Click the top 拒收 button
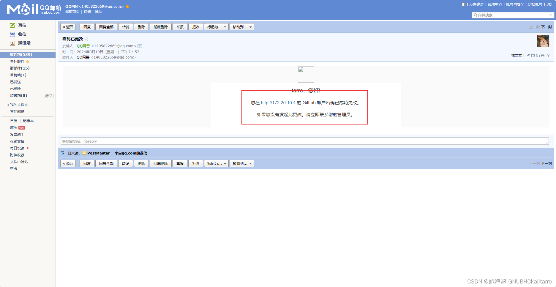 click(196, 27)
